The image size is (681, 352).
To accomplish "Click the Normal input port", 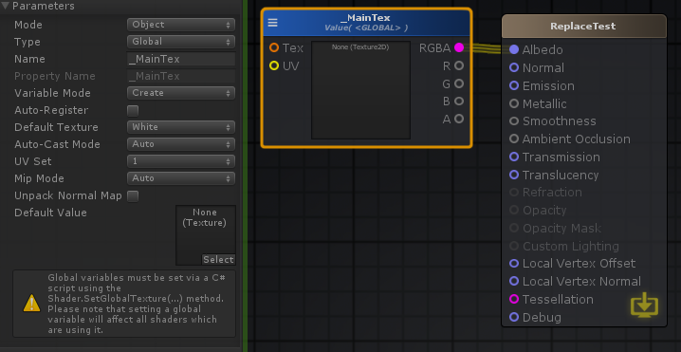I will coord(514,67).
